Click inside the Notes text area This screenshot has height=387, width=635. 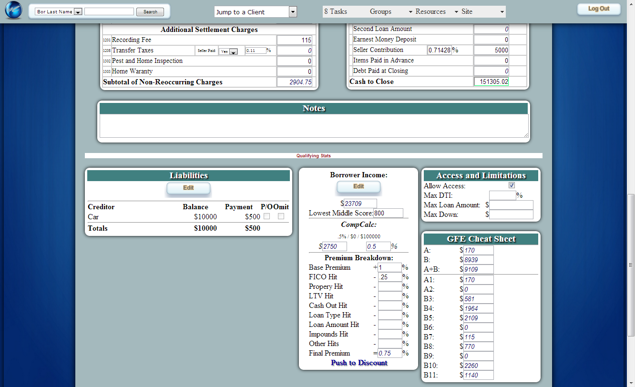tap(314, 126)
